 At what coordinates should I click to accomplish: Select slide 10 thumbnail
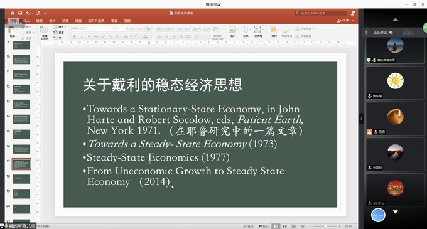[21, 60]
